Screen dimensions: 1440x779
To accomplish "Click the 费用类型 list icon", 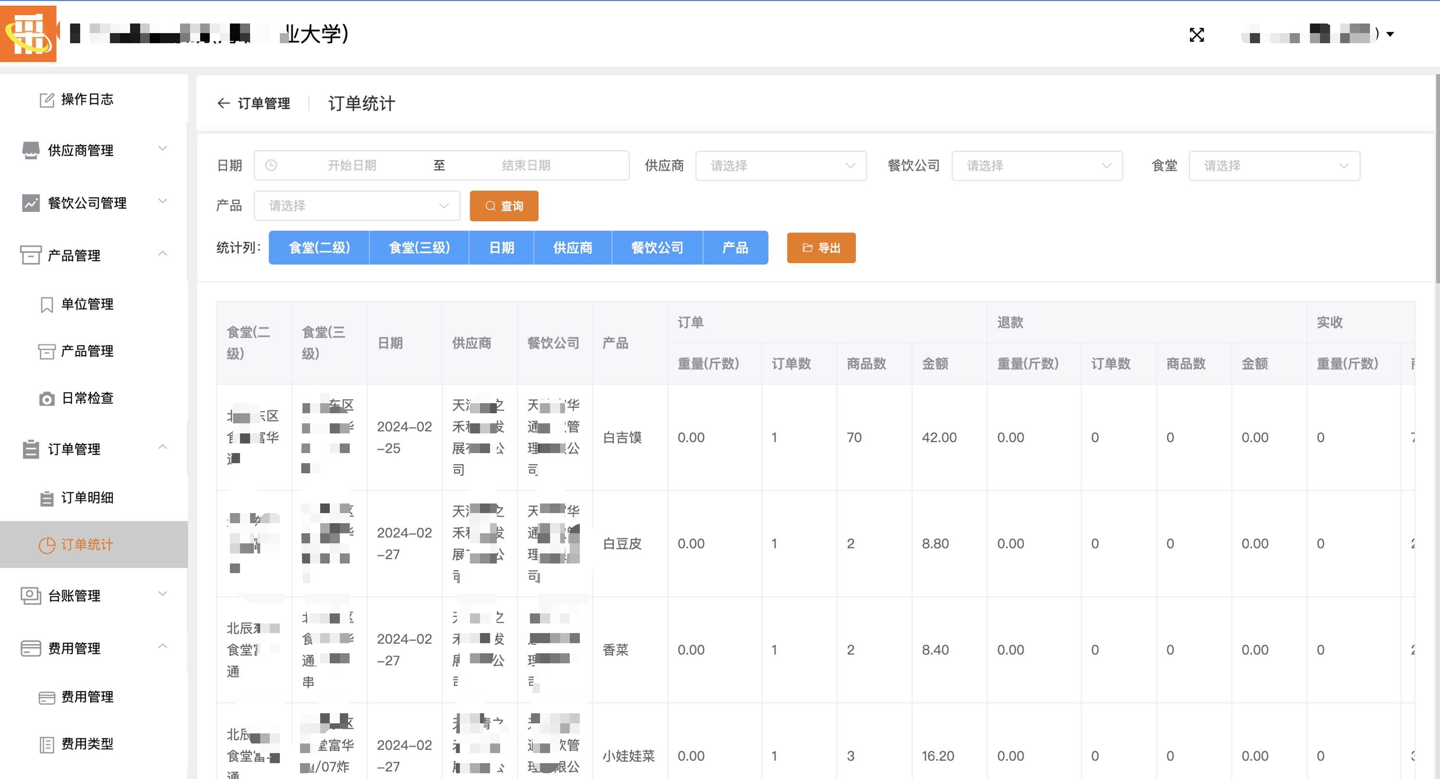I will point(47,745).
